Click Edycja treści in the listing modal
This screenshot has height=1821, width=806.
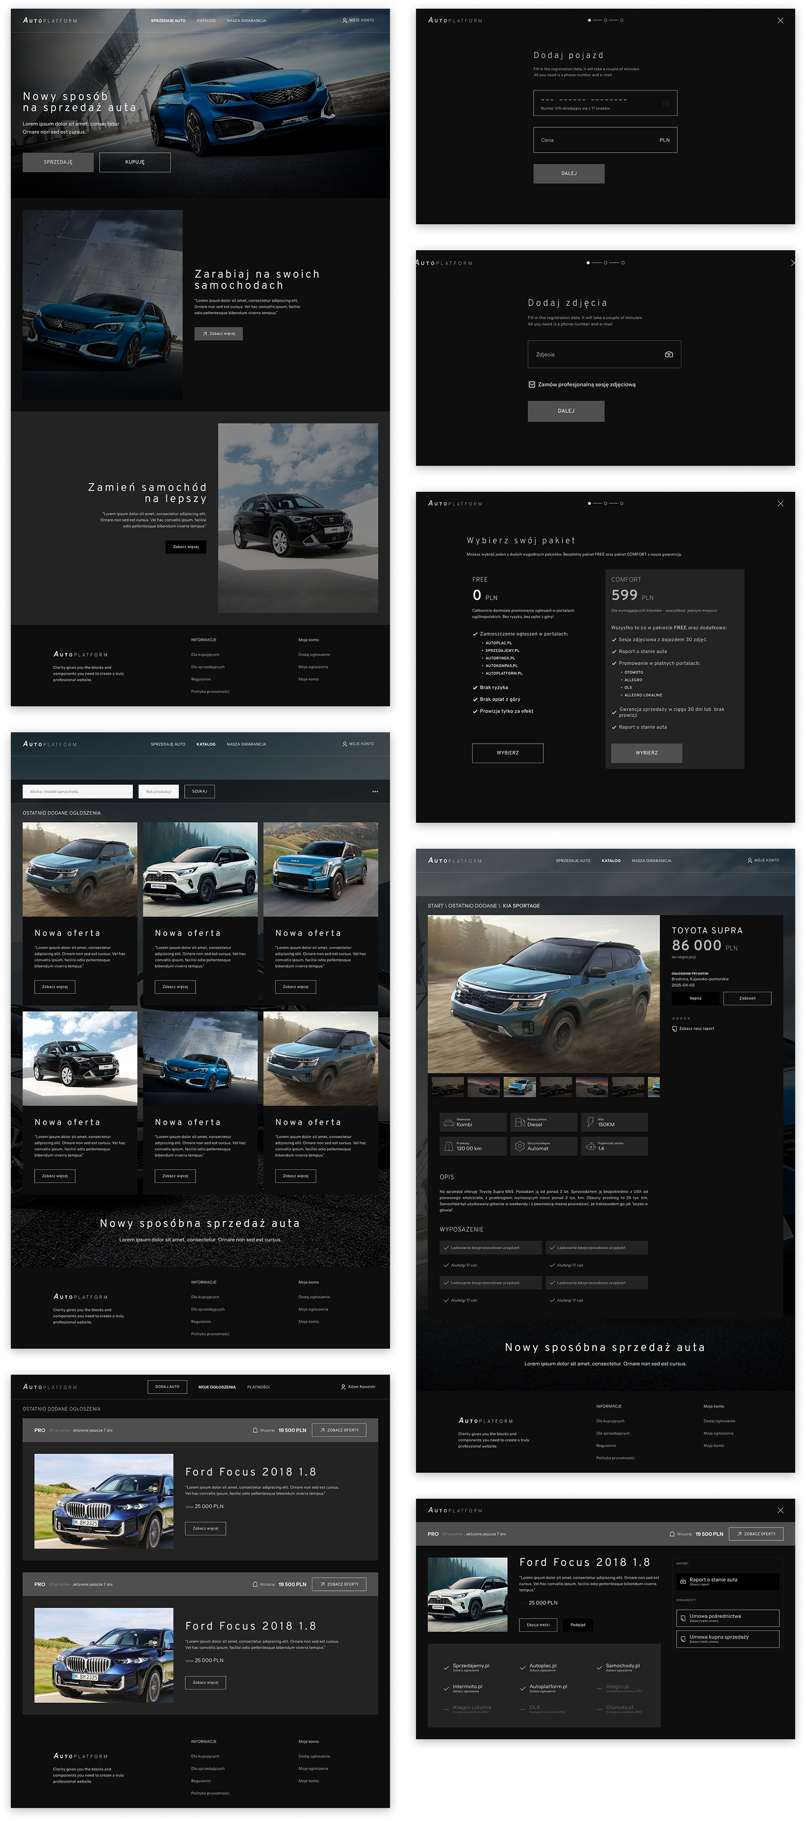[x=538, y=1624]
